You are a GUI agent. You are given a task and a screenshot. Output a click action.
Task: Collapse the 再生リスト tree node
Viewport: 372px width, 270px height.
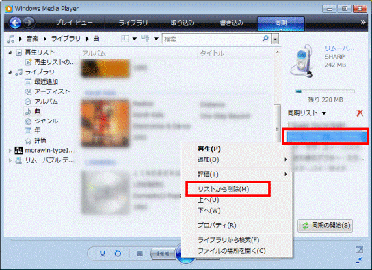tap(10, 52)
